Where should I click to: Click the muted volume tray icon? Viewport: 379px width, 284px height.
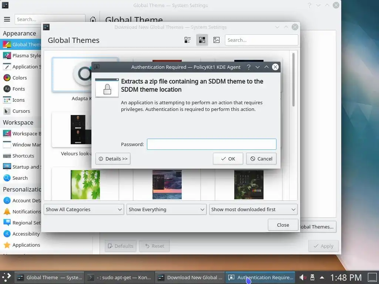click(x=303, y=277)
